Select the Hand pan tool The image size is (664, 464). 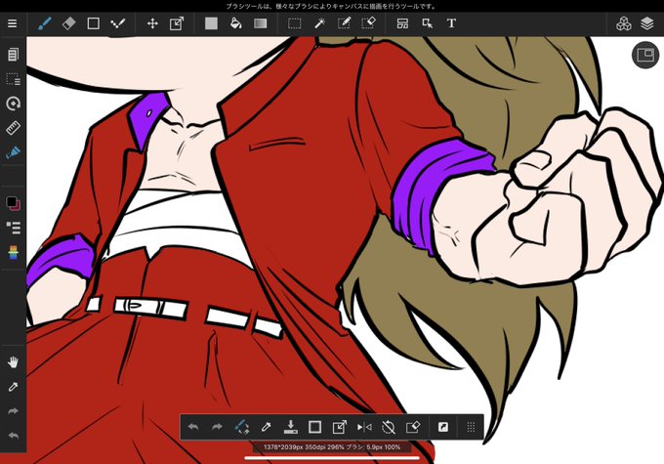pos(13,362)
